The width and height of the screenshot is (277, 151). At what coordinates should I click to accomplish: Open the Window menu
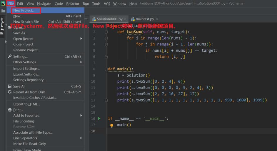[120, 4]
